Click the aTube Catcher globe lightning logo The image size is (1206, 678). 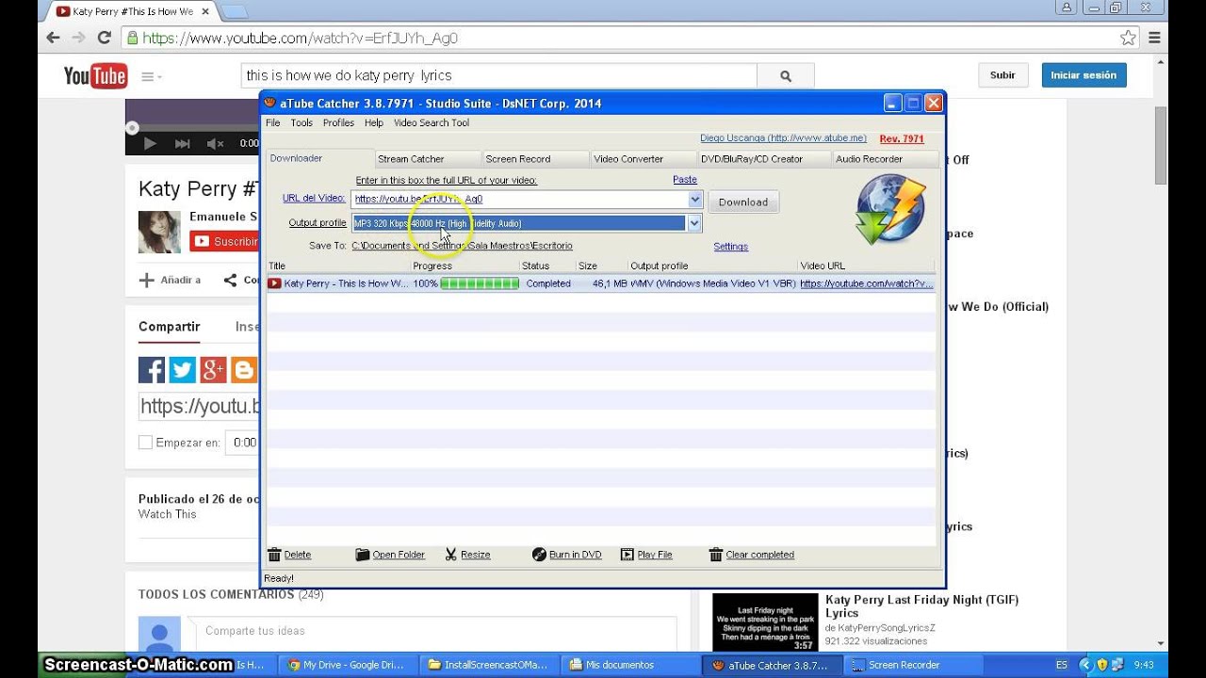pos(891,209)
